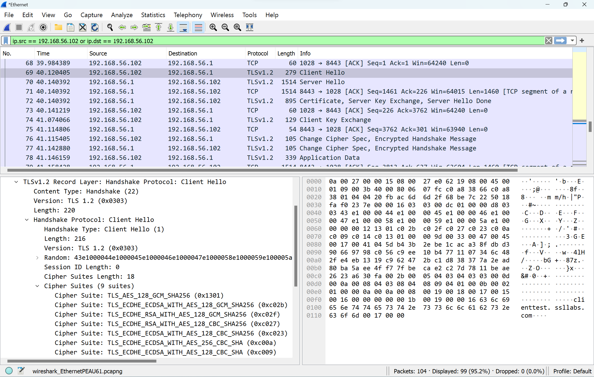Collapse TLSv1.2 Record Layer tree node
This screenshot has height=377, width=594.
coord(16,182)
